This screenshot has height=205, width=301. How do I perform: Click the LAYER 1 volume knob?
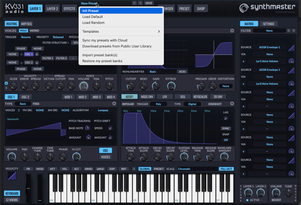[x=248, y=193]
